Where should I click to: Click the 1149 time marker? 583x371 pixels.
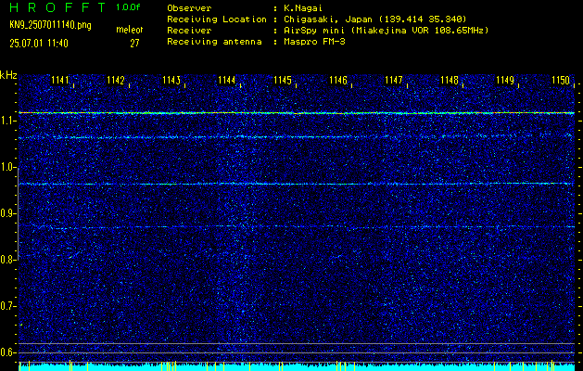[504, 80]
